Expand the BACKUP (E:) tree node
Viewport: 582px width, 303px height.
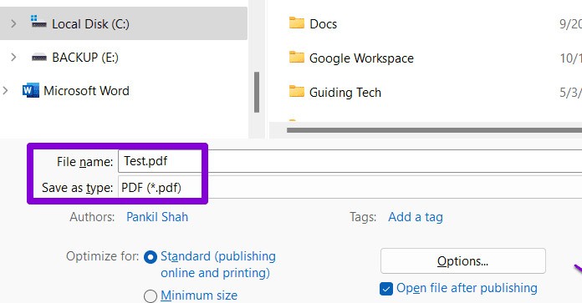(13, 57)
